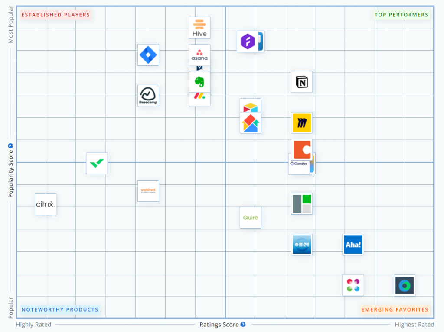
Task: Click the Wrike green checkmark logo
Action: click(x=97, y=163)
